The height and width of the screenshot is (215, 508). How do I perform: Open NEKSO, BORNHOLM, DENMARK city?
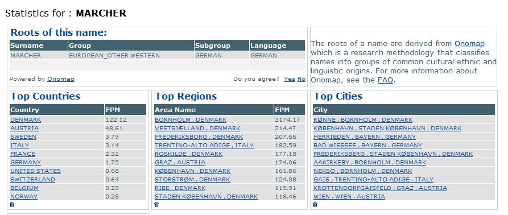point(362,171)
